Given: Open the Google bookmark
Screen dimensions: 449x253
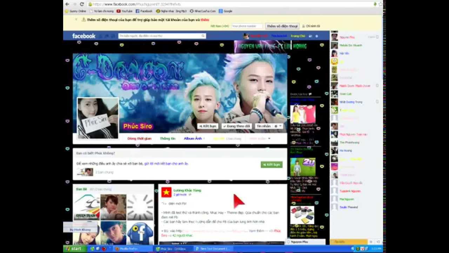Looking at the screenshot, I should click(x=226, y=11).
